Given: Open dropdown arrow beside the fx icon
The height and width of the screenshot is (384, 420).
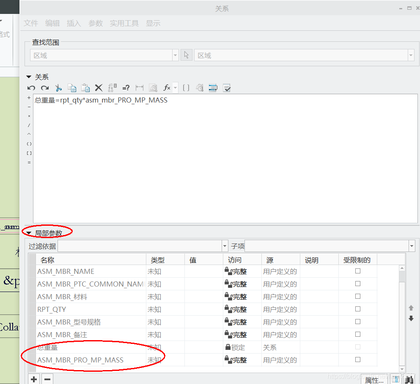Looking at the screenshot, I should [175, 88].
